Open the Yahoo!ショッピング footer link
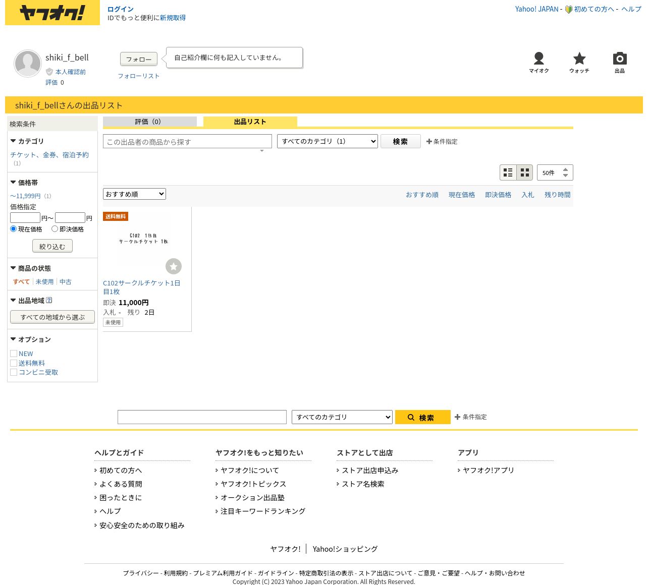The image size is (648, 585). (345, 549)
